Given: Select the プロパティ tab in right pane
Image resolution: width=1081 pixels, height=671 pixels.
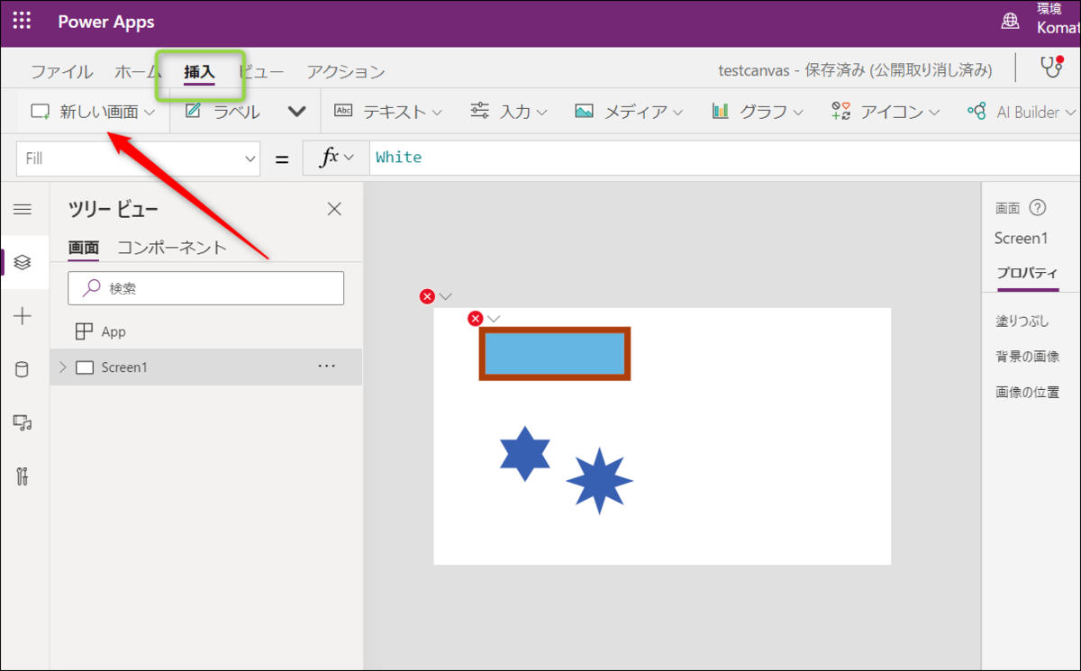Looking at the screenshot, I should tap(1027, 274).
